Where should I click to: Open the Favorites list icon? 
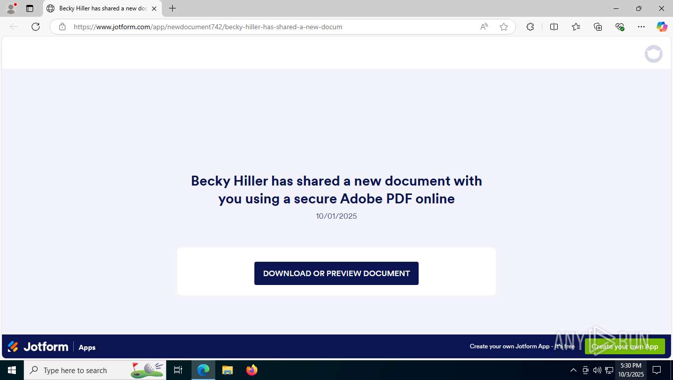576,27
